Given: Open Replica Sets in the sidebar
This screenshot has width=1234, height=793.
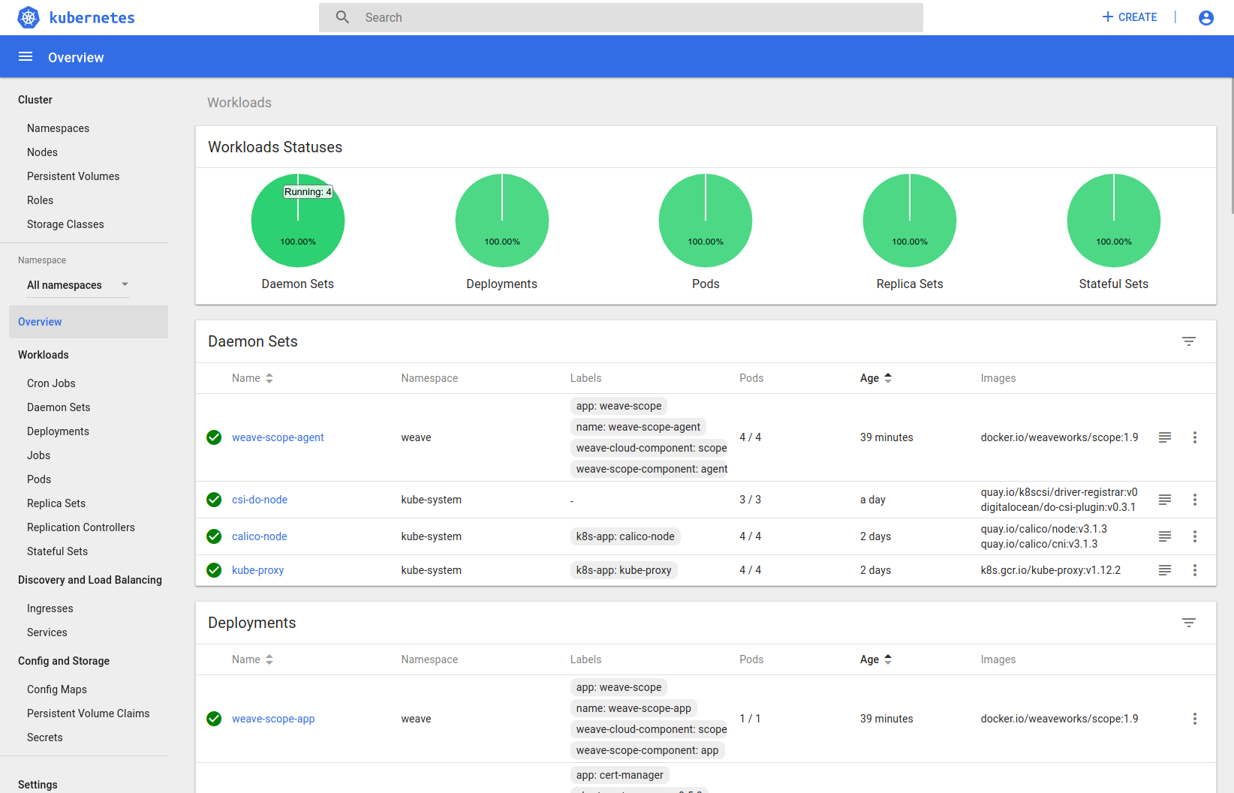Looking at the screenshot, I should pos(56,503).
